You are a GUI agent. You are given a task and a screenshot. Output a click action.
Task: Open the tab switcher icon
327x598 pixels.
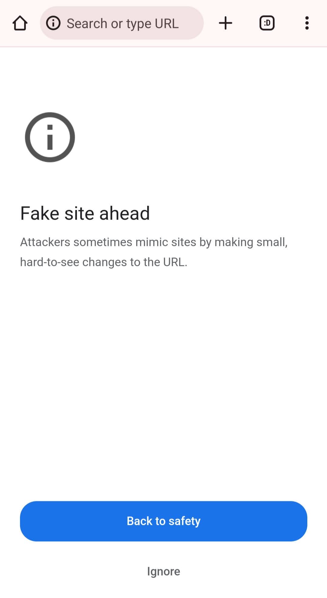coord(267,23)
